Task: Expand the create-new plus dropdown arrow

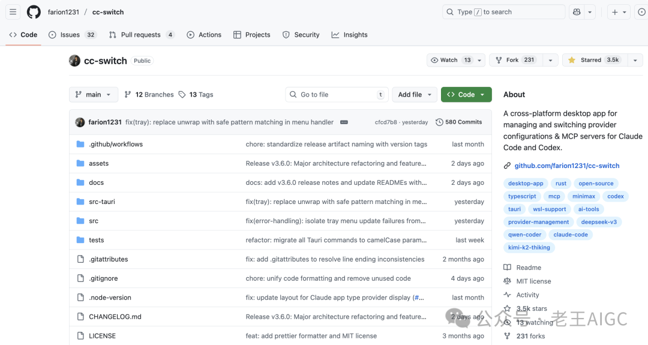Action: point(625,12)
